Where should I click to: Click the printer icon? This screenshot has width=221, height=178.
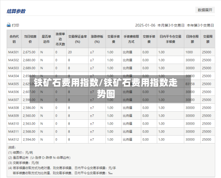[9, 25]
